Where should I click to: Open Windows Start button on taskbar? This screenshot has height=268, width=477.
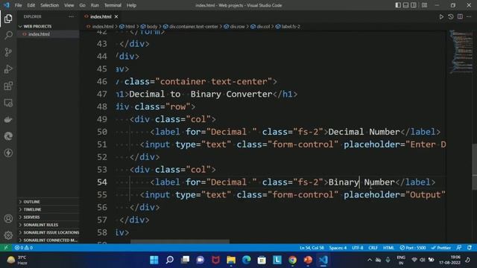point(154,260)
